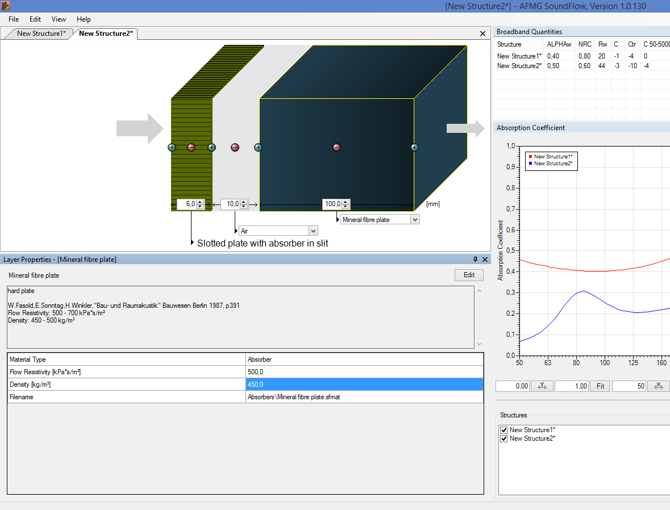Click the 10,0 thickness input field

231,204
